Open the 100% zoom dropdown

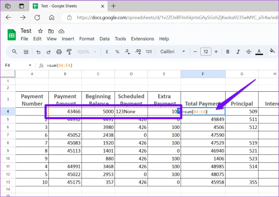pyautogui.click(x=87, y=52)
